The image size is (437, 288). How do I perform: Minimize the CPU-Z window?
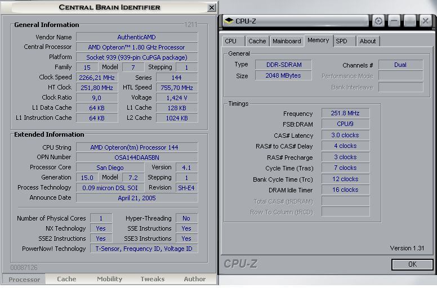click(394, 21)
